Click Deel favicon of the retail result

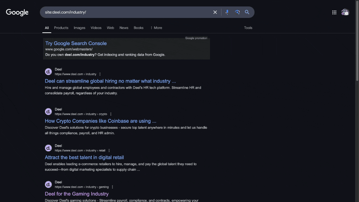pyautogui.click(x=48, y=148)
